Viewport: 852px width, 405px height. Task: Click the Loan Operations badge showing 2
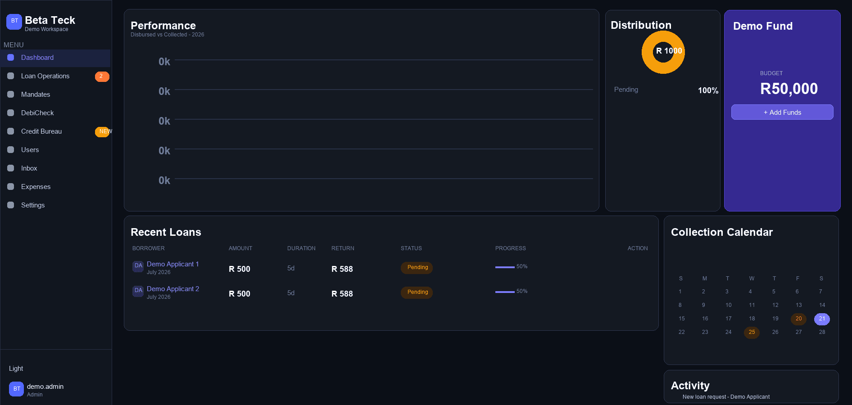coord(102,76)
